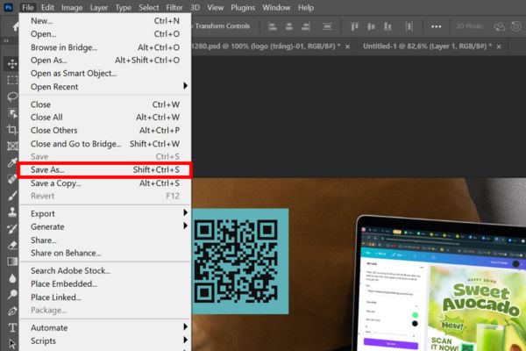Select the Crop tool
The image size is (526, 351).
[12, 130]
